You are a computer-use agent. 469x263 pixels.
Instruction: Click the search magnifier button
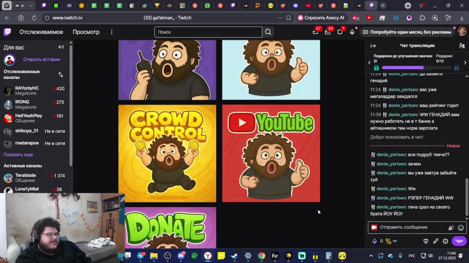click(268, 32)
